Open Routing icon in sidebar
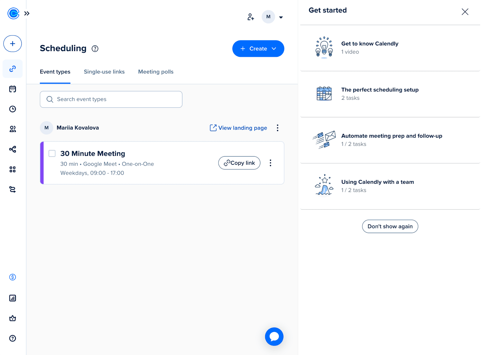This screenshot has width=481, height=355. tap(13, 189)
